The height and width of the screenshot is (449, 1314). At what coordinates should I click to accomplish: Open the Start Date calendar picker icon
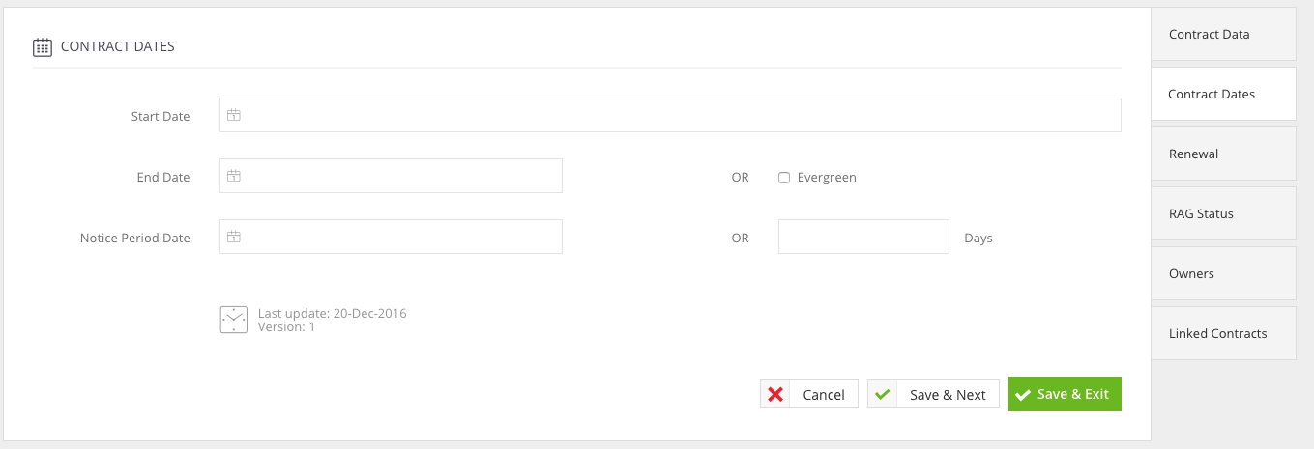pos(233,115)
